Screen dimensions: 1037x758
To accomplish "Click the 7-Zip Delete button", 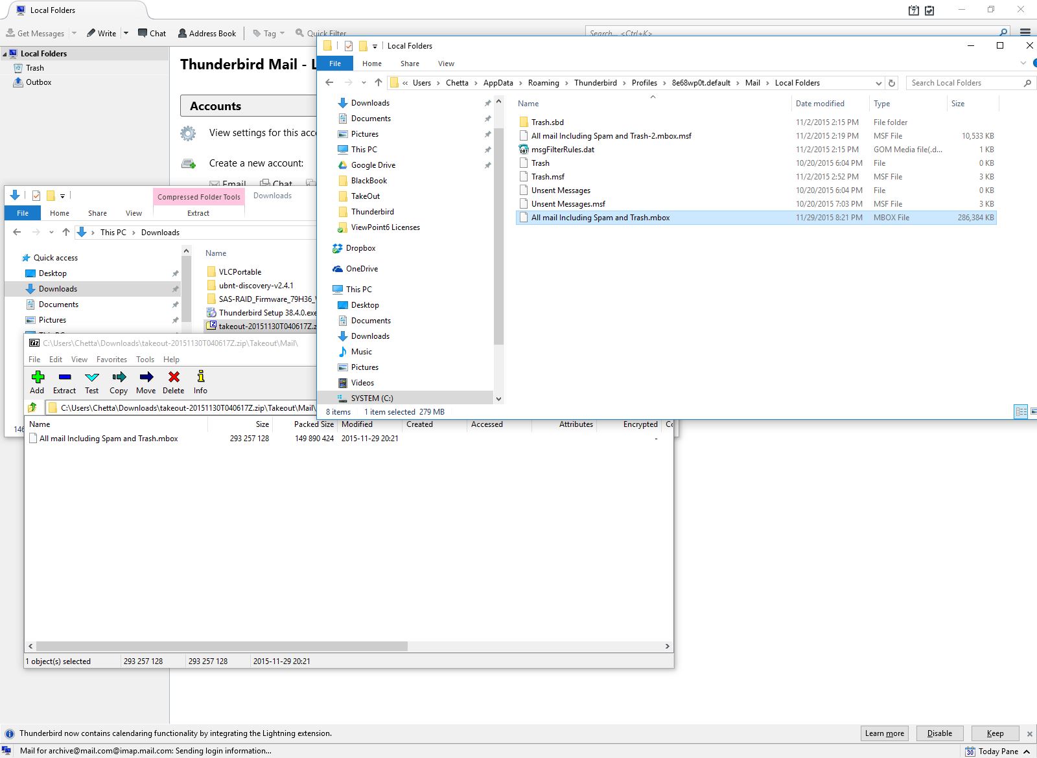I will click(x=173, y=382).
